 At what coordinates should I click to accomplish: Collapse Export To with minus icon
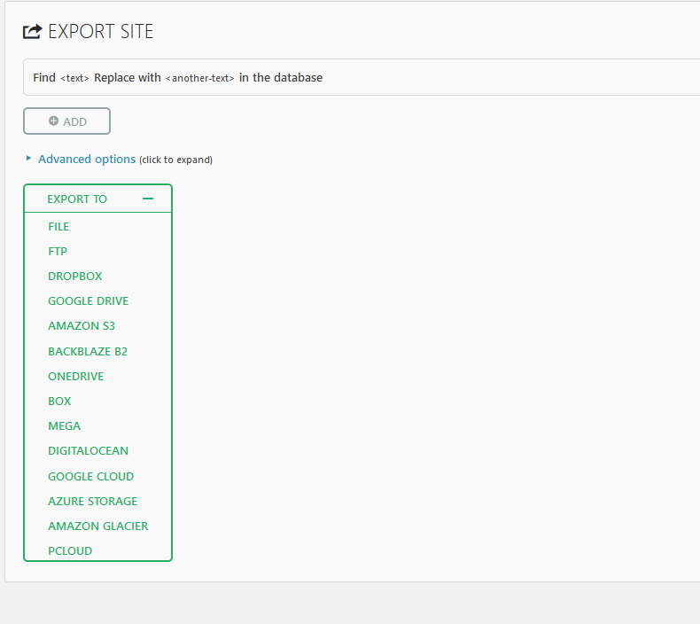(148, 199)
